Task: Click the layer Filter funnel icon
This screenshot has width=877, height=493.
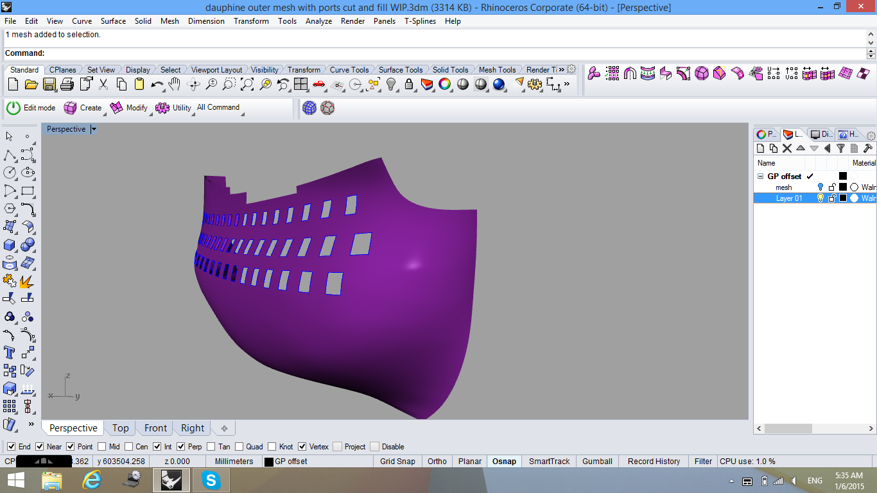Action: tap(840, 148)
